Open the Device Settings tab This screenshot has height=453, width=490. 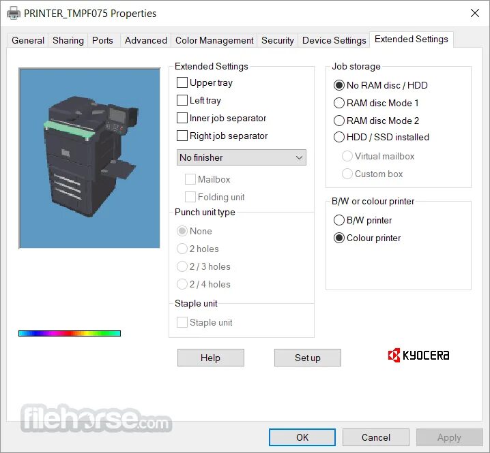point(334,40)
